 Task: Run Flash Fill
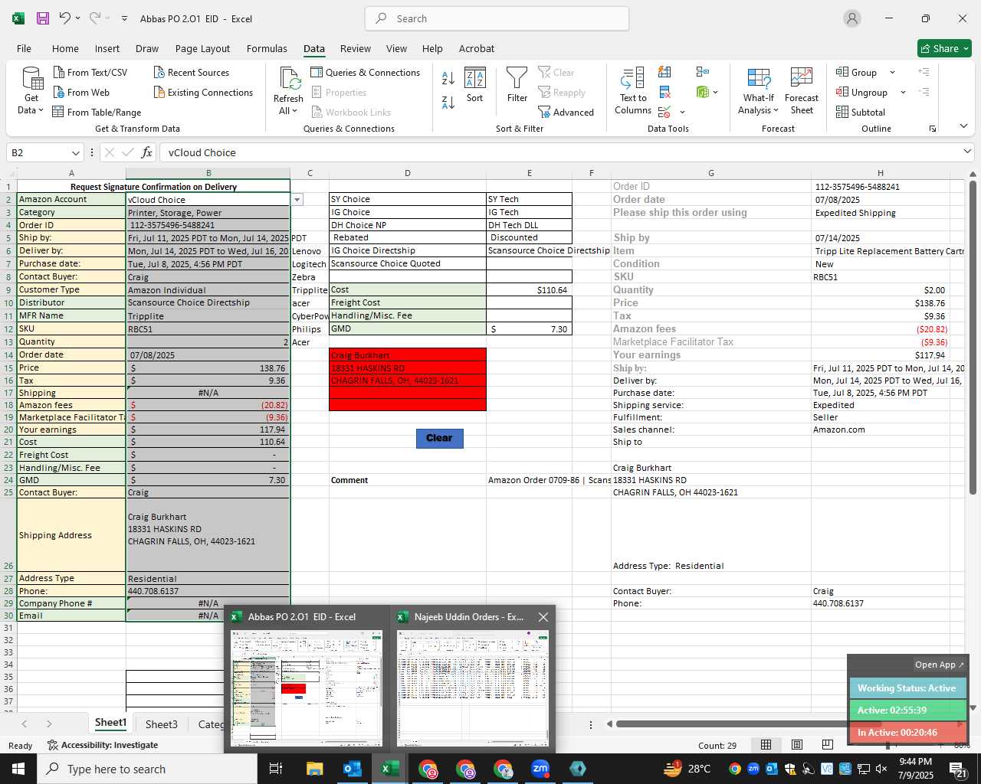664,72
